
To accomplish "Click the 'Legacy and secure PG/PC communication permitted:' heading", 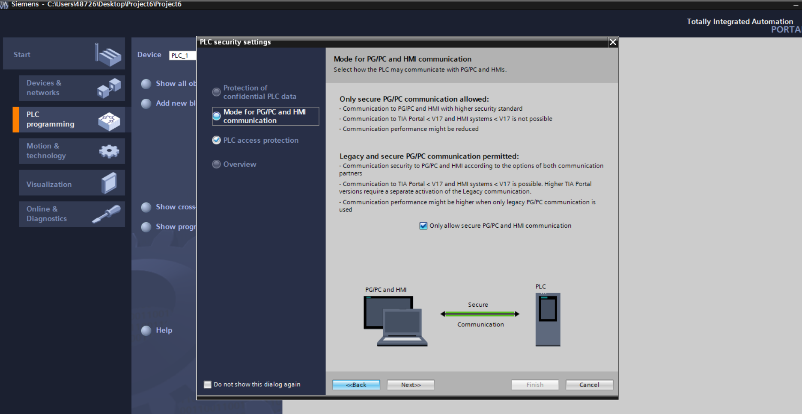I will click(x=429, y=156).
